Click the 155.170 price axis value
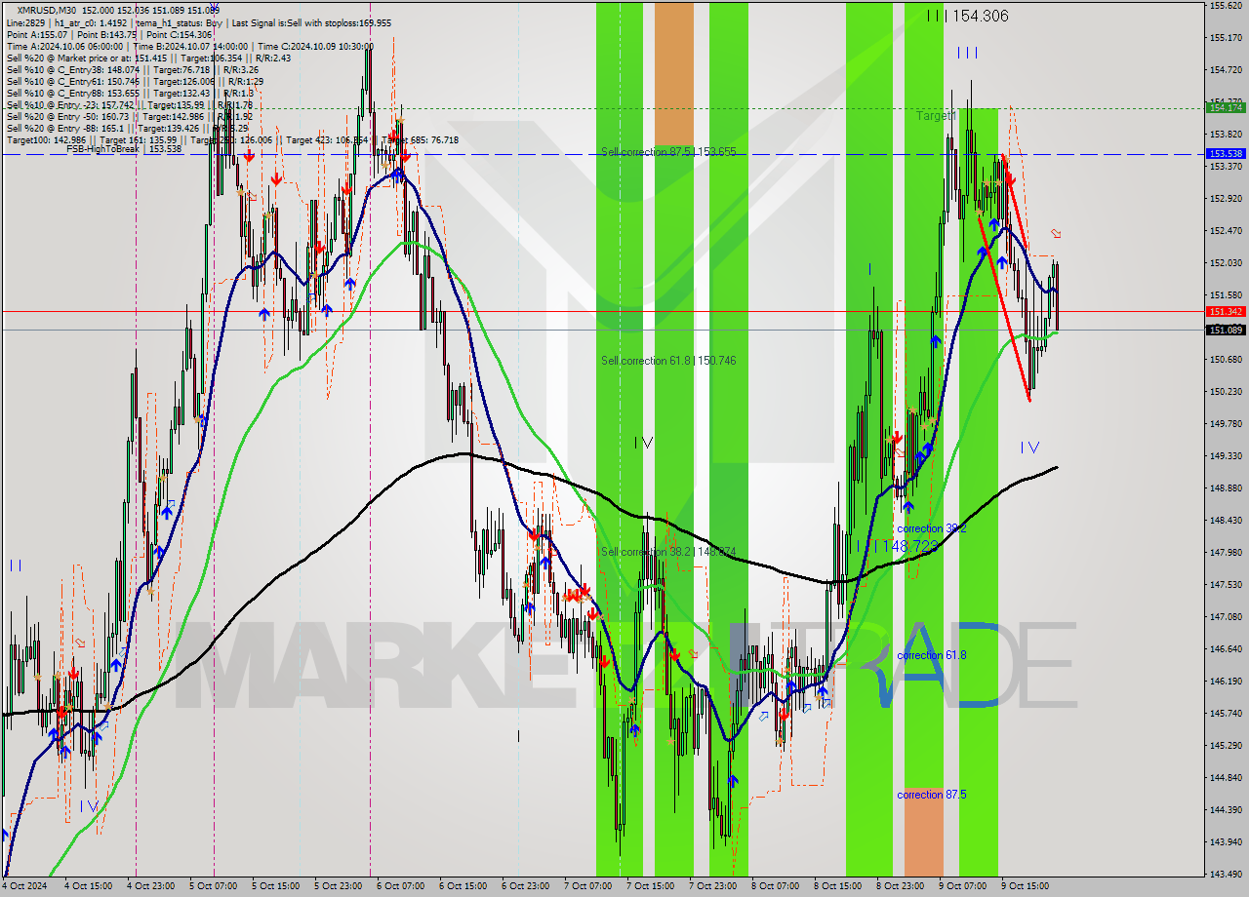This screenshot has width=1249, height=897. 1226,38
